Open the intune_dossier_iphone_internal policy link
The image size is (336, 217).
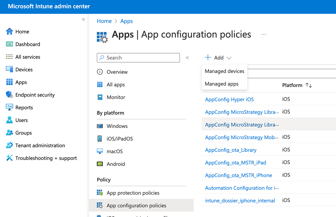pyautogui.click(x=240, y=200)
